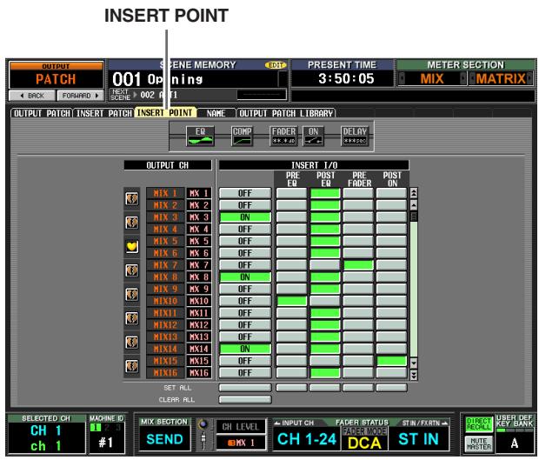
Task: Toggle pairing heart icon for MIX11/12
Action: click(x=131, y=318)
